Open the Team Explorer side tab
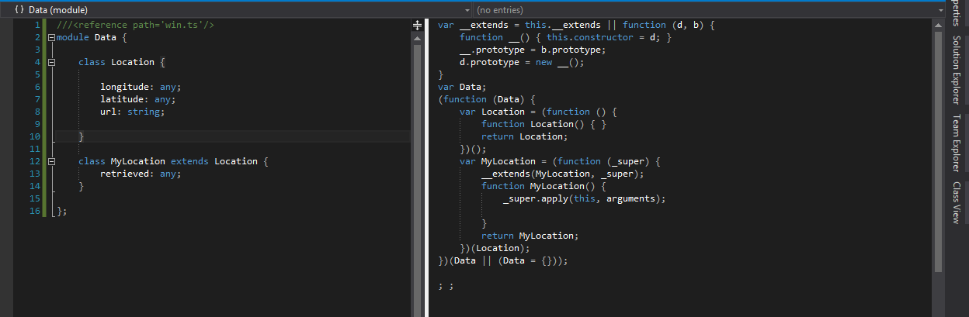 pos(956,143)
